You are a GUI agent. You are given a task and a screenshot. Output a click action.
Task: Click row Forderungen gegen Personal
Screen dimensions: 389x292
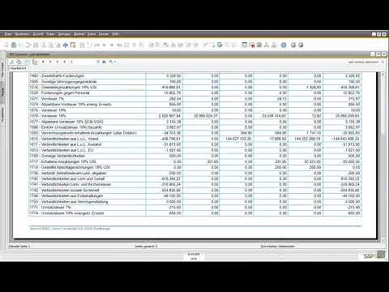click(x=195, y=93)
